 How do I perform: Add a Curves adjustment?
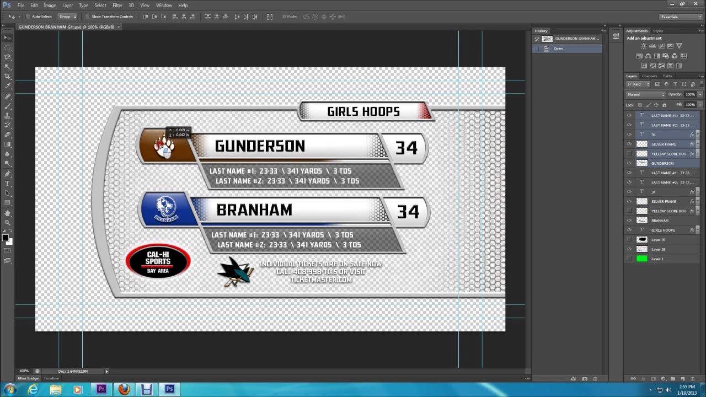pos(661,46)
